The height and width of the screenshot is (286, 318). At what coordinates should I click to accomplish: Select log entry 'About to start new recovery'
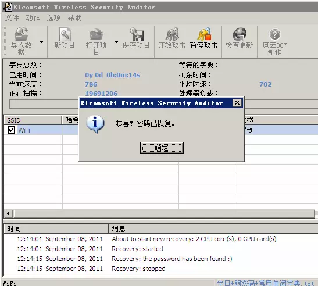(194, 239)
